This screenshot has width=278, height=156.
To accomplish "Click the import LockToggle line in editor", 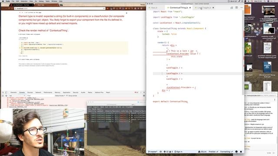I will pos(174,17).
